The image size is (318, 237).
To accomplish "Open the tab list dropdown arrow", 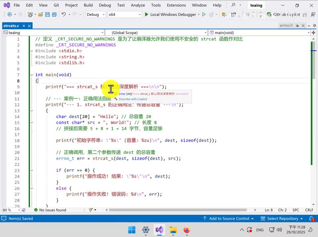I will 309,26.
